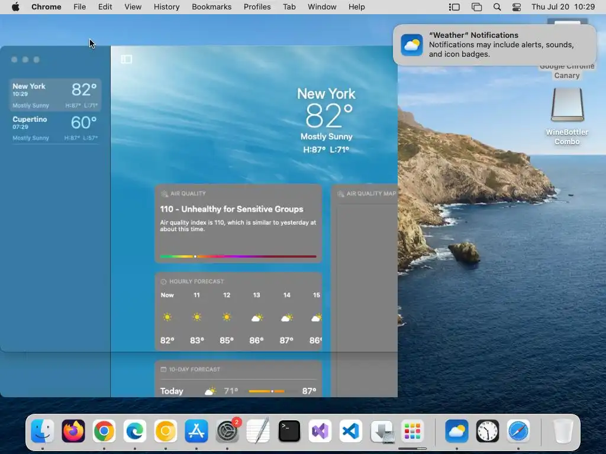Open the Apple menu
This screenshot has width=606, height=454.
[x=15, y=7]
